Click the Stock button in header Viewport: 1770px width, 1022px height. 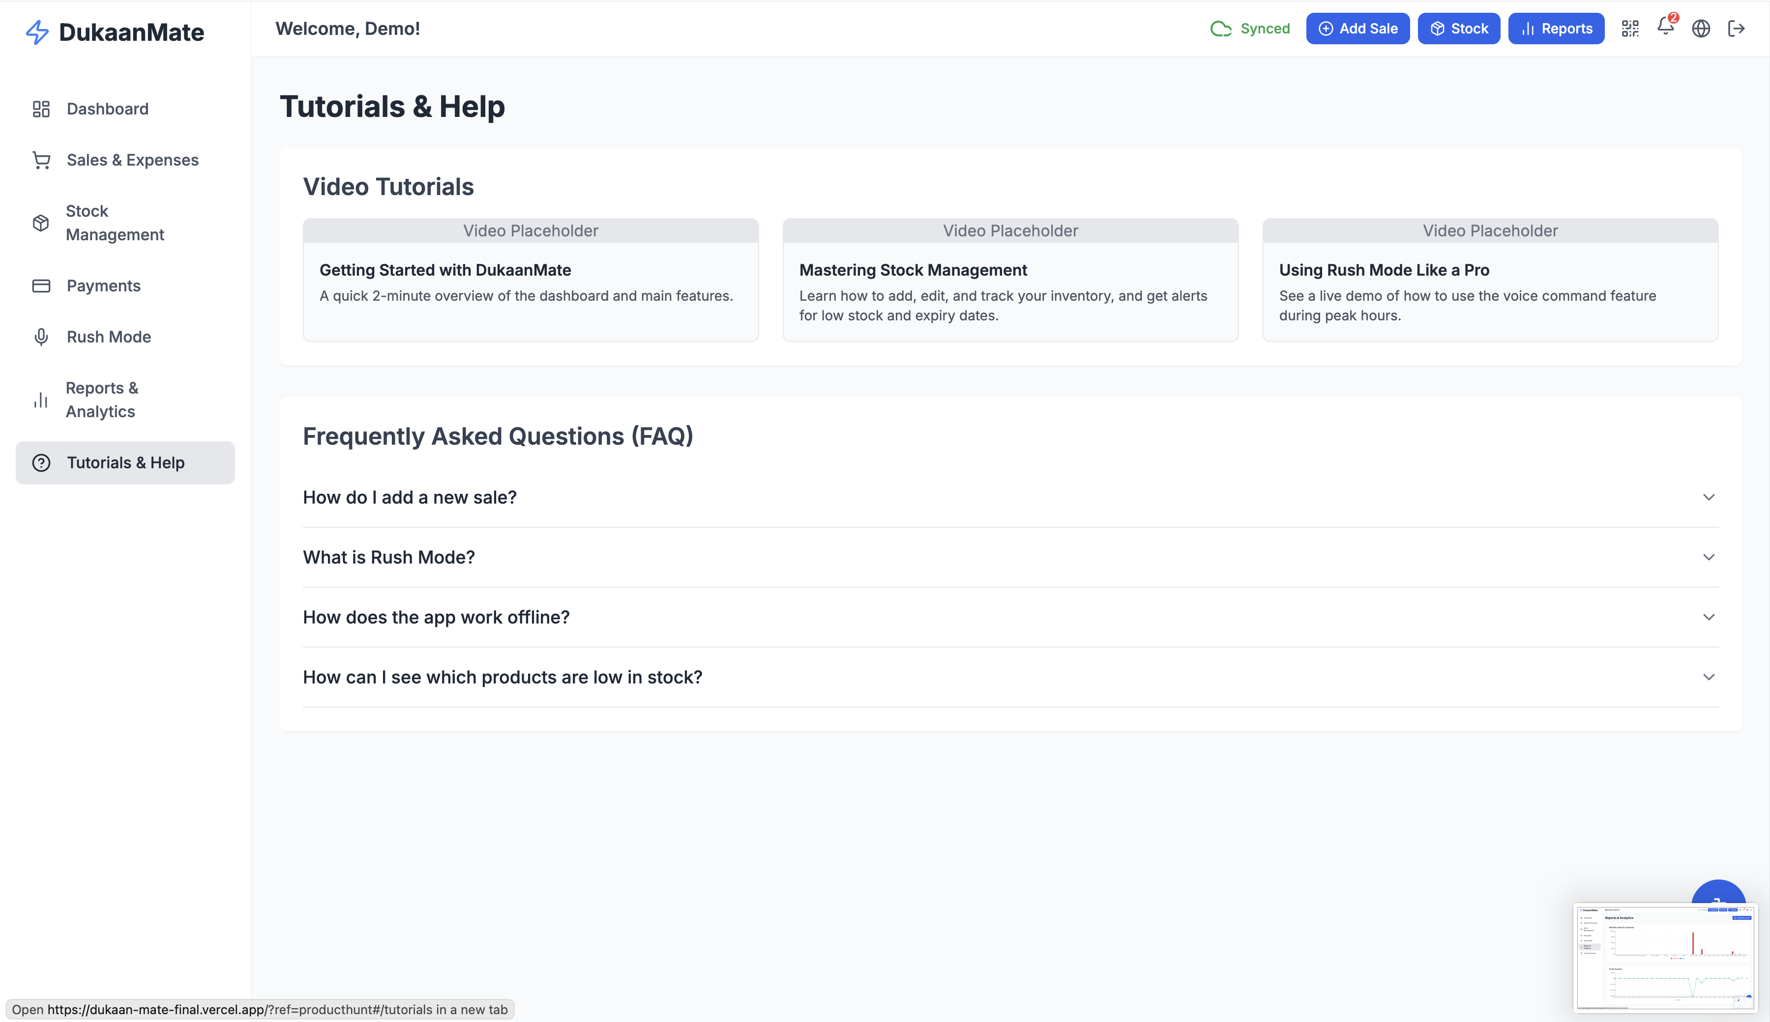[x=1458, y=29]
